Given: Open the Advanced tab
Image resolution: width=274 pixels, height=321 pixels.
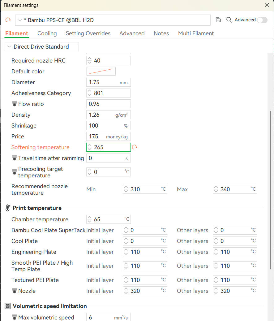Looking at the screenshot, I should tap(132, 33).
